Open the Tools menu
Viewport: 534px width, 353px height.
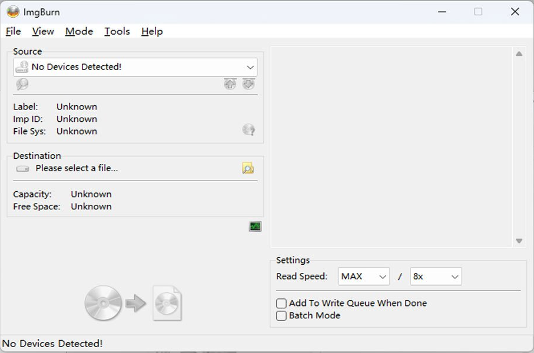(x=117, y=31)
